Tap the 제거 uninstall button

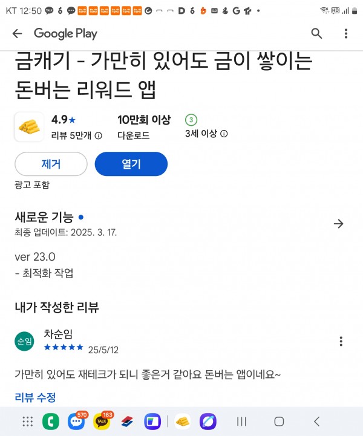coord(51,164)
